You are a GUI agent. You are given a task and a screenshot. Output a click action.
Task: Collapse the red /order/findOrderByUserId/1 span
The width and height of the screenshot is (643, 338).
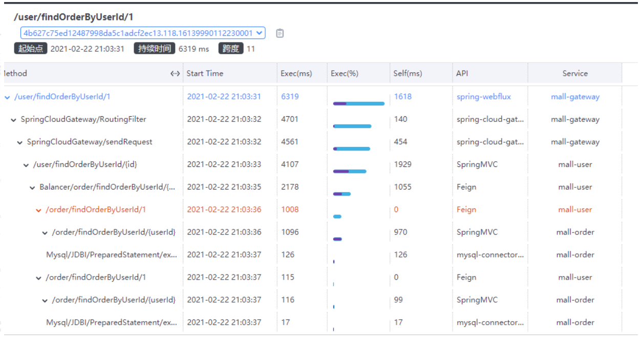[x=38, y=210]
